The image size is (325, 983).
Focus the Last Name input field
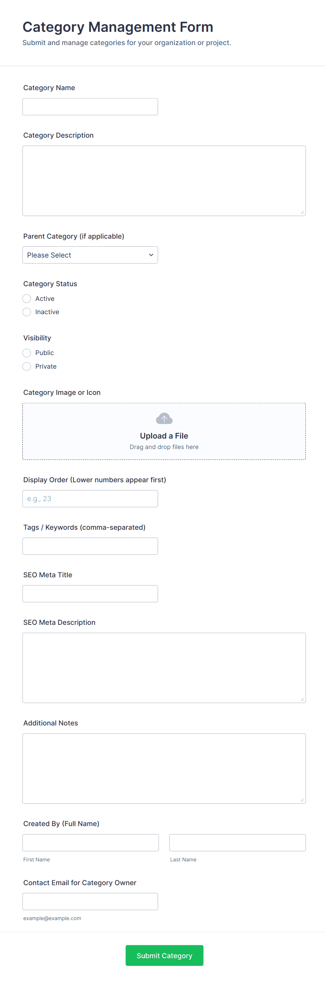237,843
